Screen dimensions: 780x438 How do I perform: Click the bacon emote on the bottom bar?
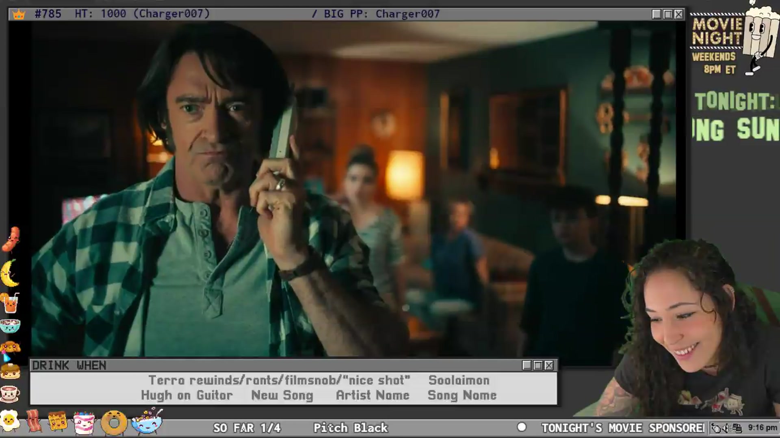(x=34, y=421)
